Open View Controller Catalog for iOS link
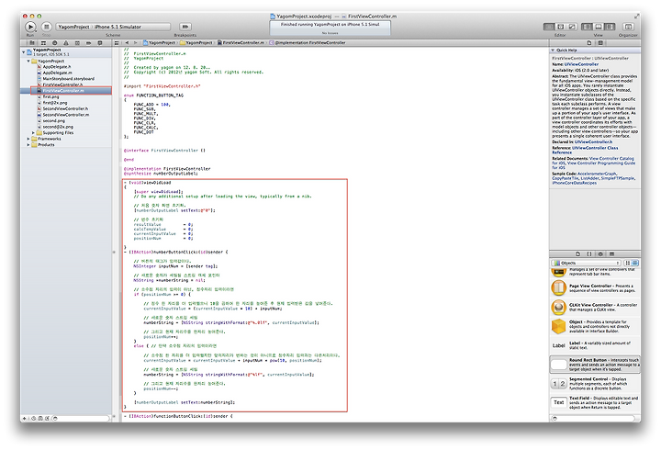Image resolution: width=661 pixels, height=450 pixels. (611, 159)
